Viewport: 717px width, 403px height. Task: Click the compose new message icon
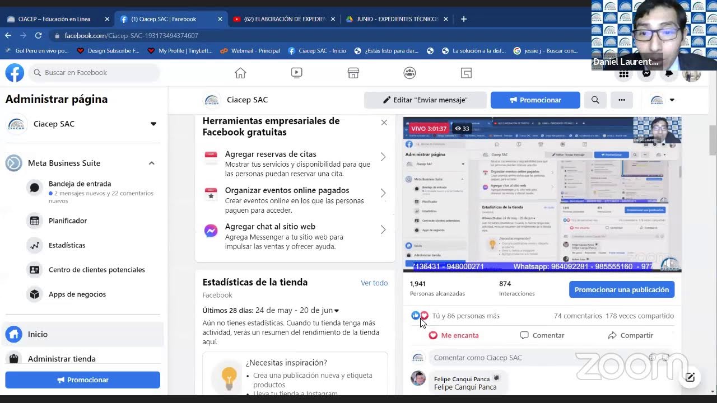point(690,377)
